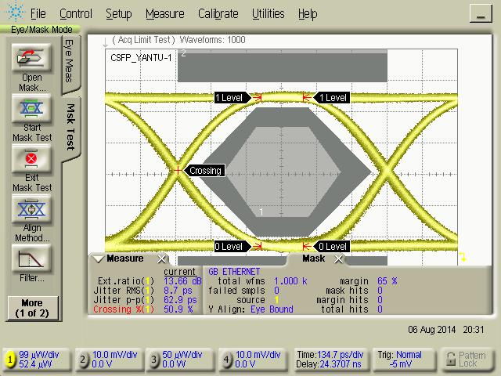Click the Filter icon
This screenshot has height=376, width=501.
pyautogui.click(x=31, y=258)
